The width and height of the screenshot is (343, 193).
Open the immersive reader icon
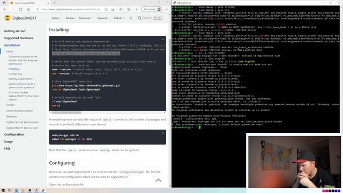tap(106, 10)
